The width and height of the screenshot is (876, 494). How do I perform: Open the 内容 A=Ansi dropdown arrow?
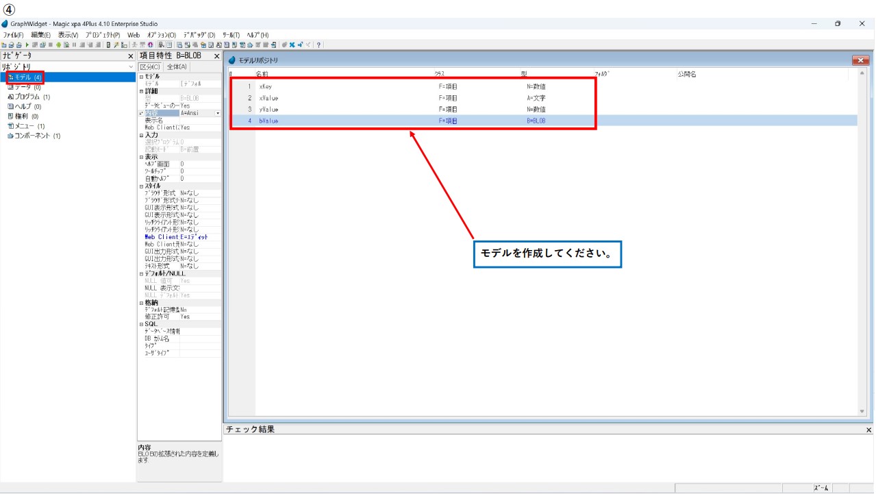click(x=218, y=113)
